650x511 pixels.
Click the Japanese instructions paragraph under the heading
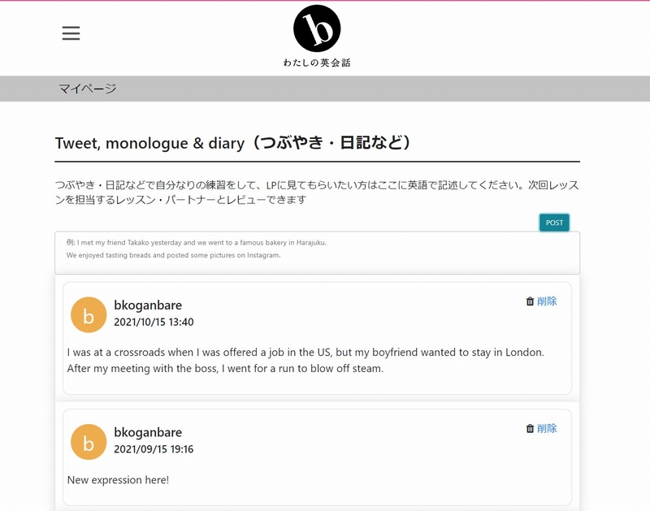(317, 193)
